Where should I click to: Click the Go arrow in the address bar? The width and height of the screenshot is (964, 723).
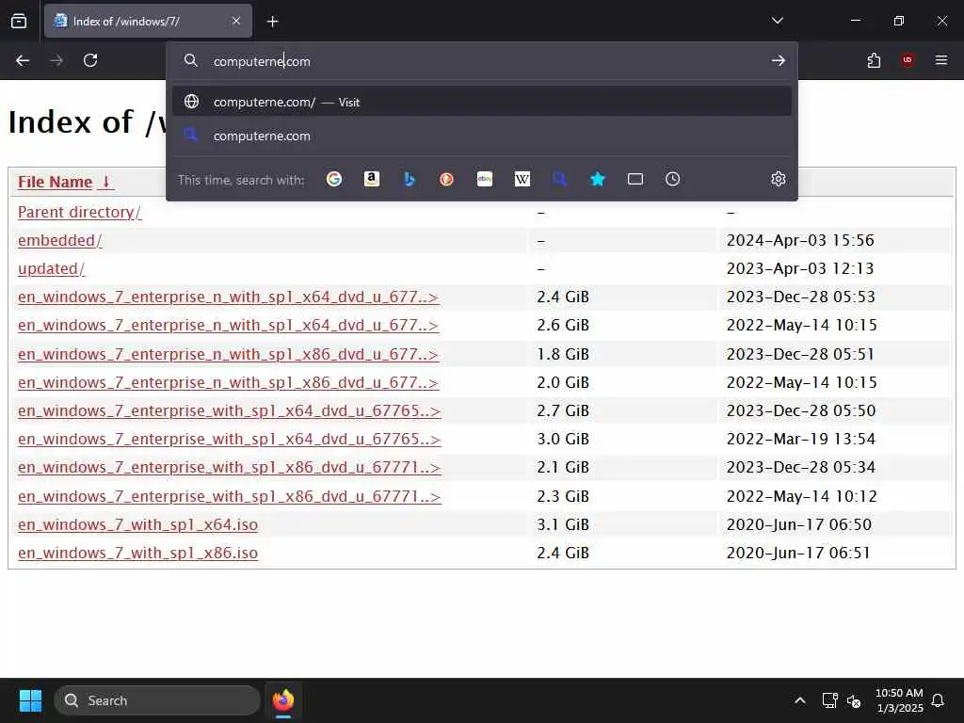click(779, 60)
